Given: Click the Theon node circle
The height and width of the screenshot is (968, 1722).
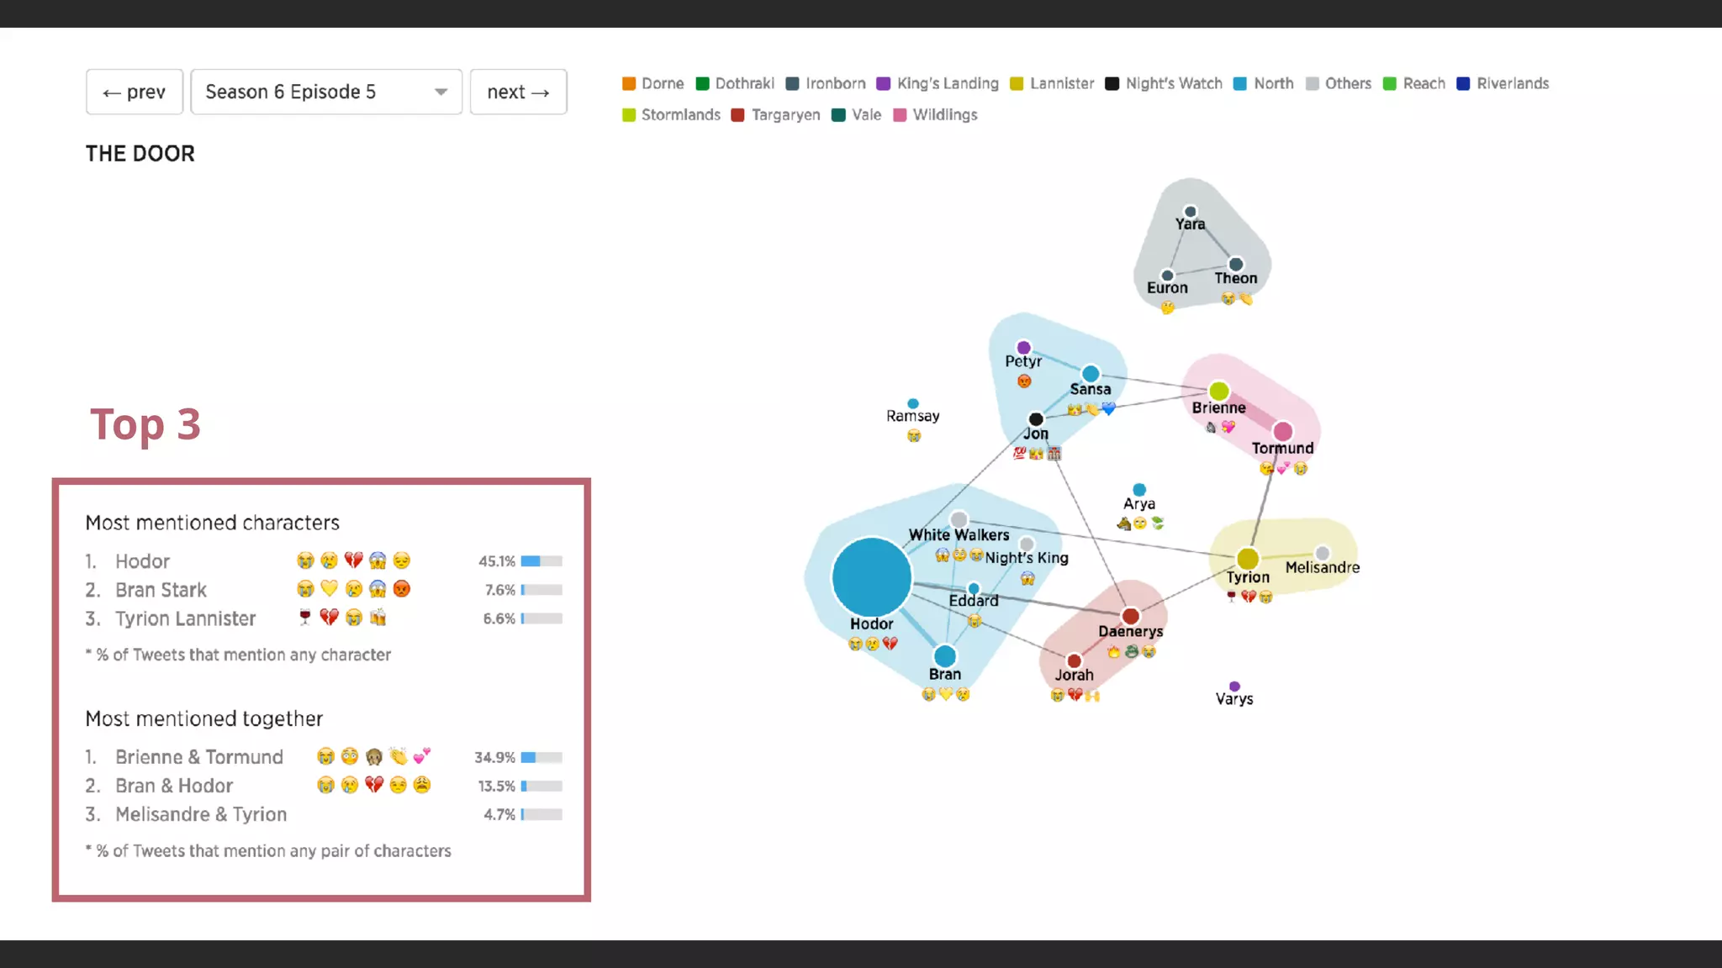Looking at the screenshot, I should 1235,264.
